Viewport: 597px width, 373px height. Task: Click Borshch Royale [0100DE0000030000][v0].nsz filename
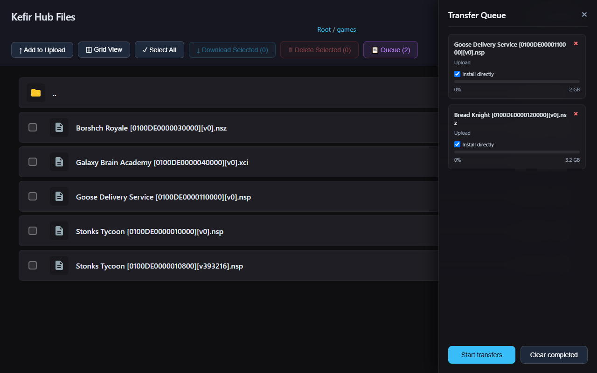tap(152, 128)
